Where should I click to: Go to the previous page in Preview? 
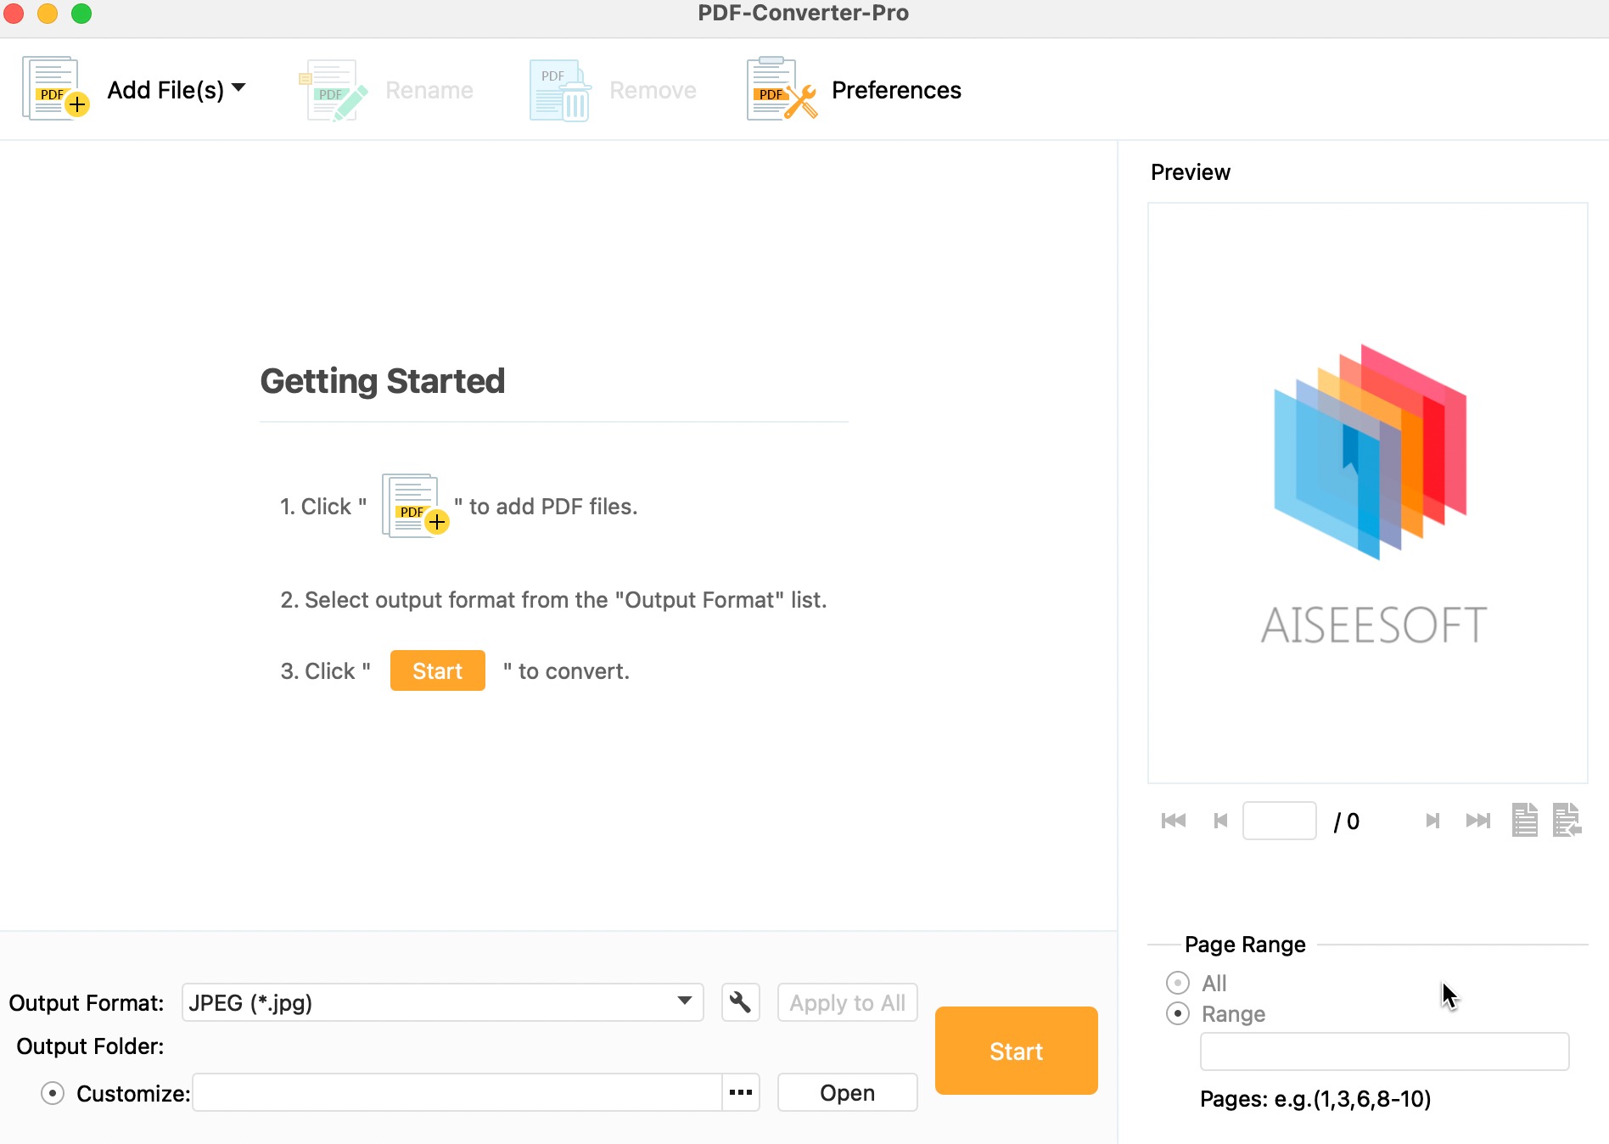tap(1220, 821)
